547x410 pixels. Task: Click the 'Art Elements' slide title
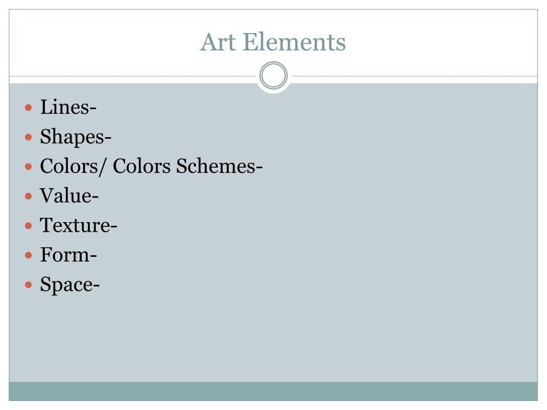pyautogui.click(x=273, y=42)
